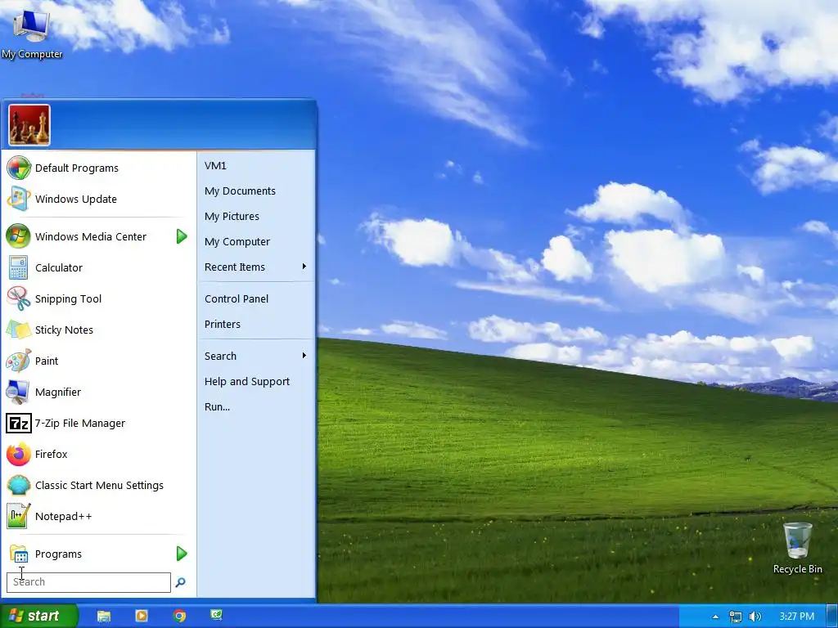Click the chess user account picture
Image resolution: width=838 pixels, height=628 pixels.
tap(29, 125)
